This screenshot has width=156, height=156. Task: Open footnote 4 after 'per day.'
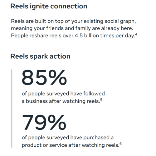coord(136,34)
